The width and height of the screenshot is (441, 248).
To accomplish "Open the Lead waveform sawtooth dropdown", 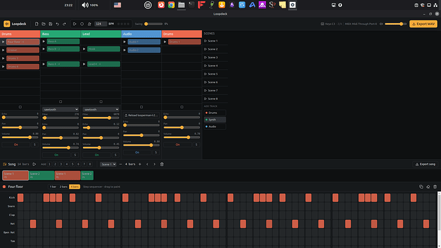I will pos(101,109).
